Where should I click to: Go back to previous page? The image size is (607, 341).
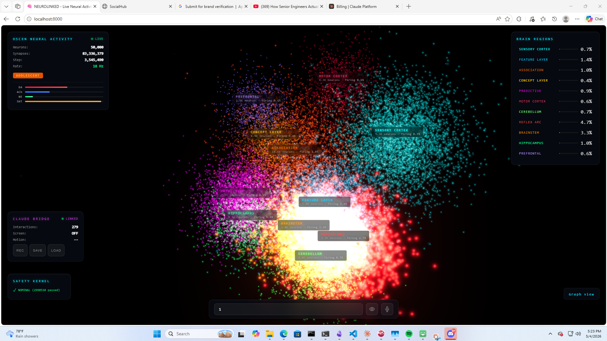pos(6,19)
